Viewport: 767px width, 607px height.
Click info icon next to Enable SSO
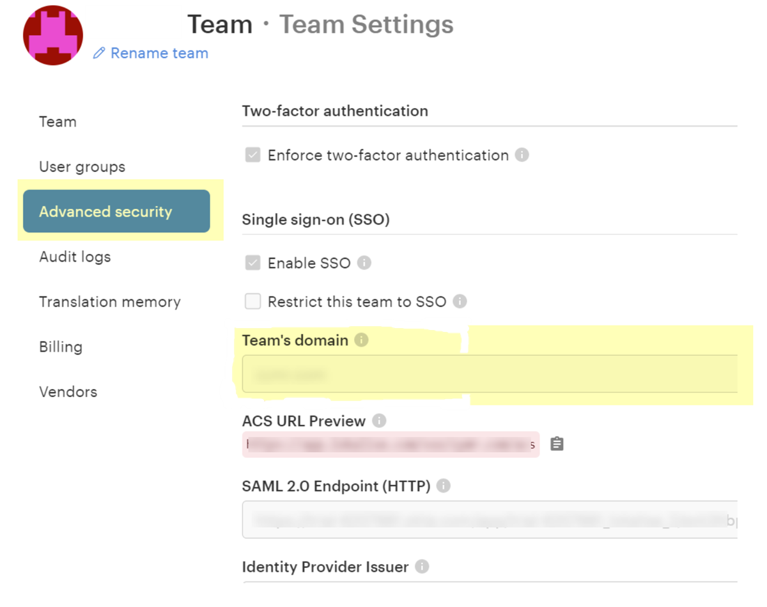(364, 263)
